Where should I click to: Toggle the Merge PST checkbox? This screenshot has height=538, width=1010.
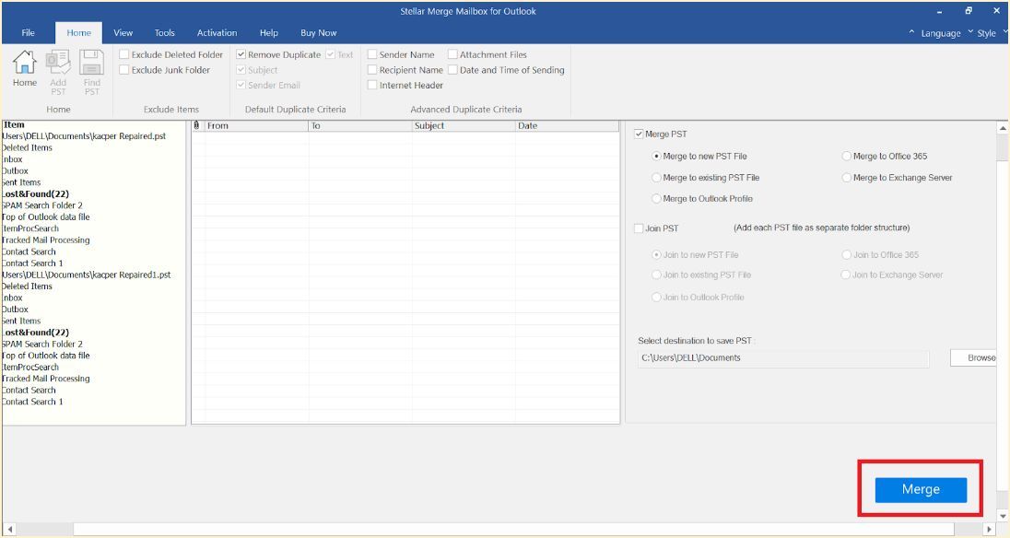[639, 134]
